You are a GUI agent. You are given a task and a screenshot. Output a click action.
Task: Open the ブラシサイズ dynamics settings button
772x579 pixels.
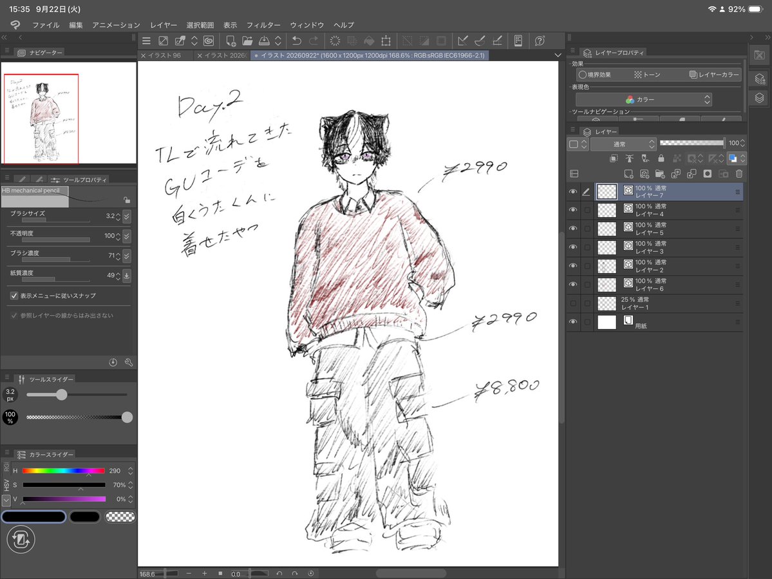click(x=127, y=216)
